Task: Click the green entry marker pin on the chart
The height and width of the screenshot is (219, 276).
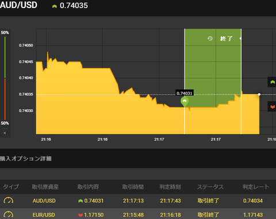Action: (x=185, y=102)
